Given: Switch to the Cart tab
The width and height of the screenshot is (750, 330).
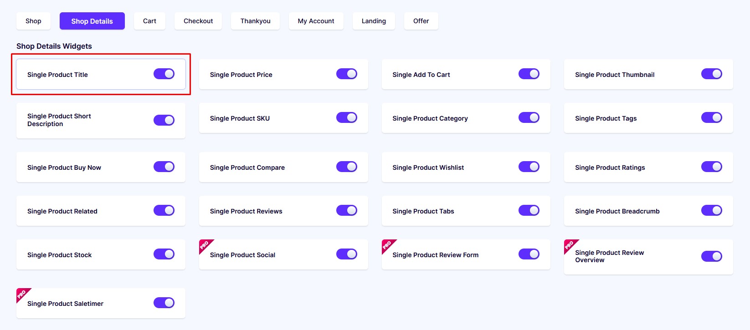Looking at the screenshot, I should (x=149, y=21).
